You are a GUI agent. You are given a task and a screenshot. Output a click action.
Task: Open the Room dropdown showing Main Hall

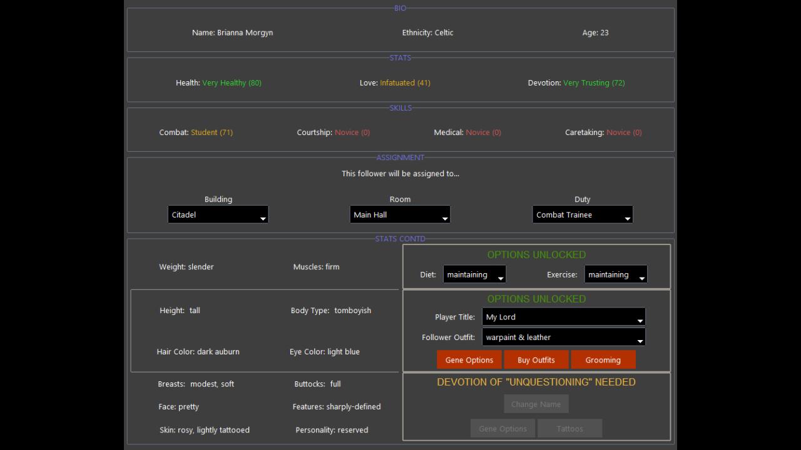400,214
